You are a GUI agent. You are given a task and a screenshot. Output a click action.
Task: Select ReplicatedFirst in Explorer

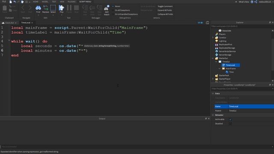point(226,44)
